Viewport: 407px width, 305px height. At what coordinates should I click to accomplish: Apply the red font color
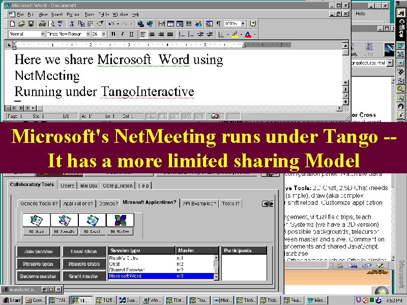coord(248,34)
